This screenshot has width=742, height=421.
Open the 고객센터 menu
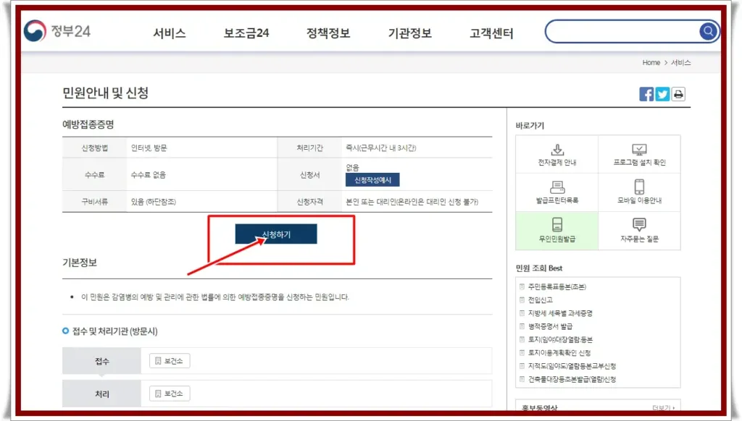coord(491,33)
